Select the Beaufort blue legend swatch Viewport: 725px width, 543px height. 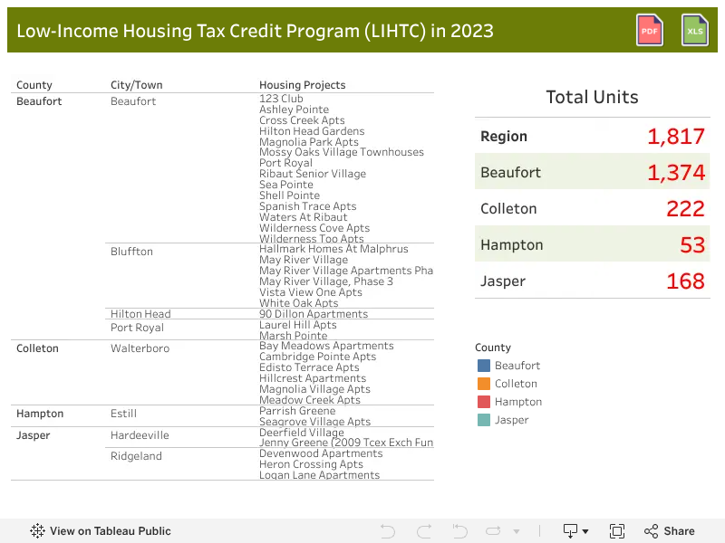484,366
